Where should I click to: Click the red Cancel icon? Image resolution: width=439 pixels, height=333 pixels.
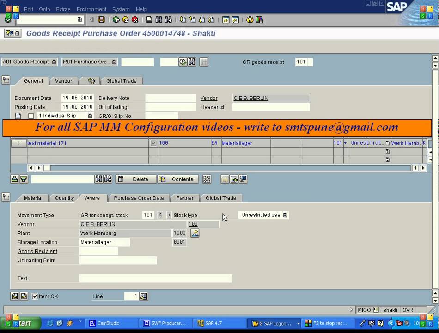[135, 19]
